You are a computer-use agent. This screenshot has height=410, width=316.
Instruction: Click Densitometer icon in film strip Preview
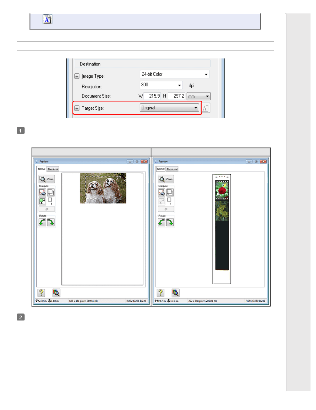pyautogui.click(x=175, y=293)
